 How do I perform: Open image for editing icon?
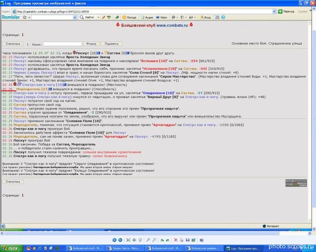coord(193,240)
